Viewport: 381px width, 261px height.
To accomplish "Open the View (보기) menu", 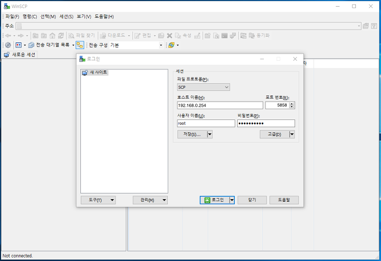I will (x=84, y=17).
